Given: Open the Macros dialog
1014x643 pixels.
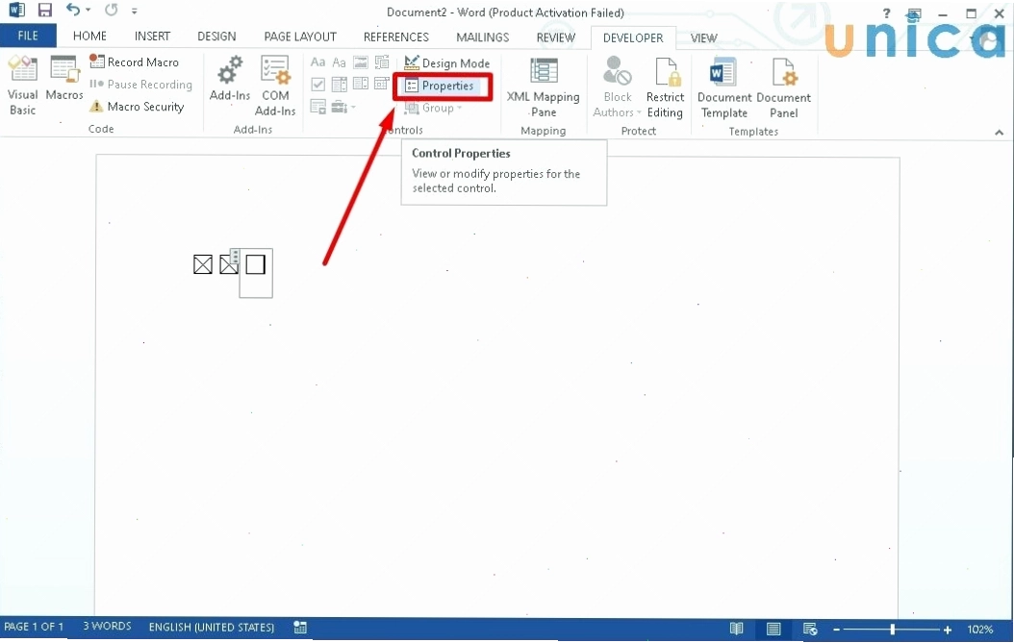Looking at the screenshot, I should [64, 79].
